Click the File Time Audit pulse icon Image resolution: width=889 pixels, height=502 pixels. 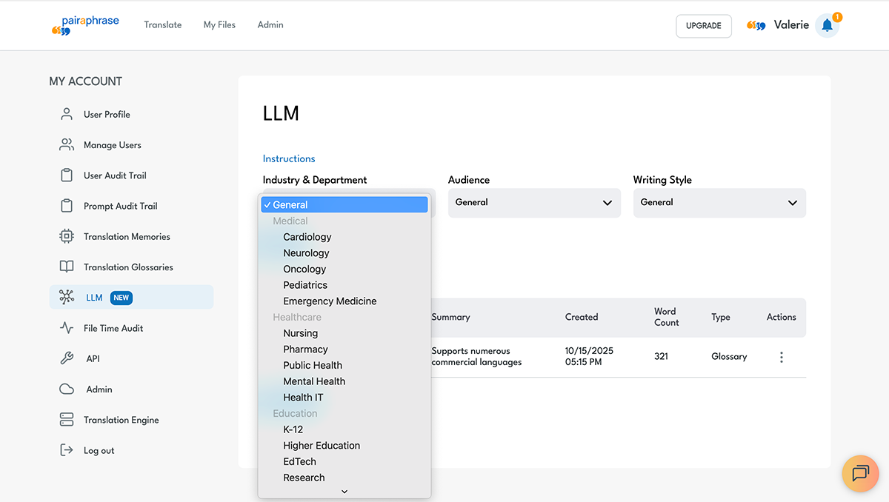click(x=67, y=328)
